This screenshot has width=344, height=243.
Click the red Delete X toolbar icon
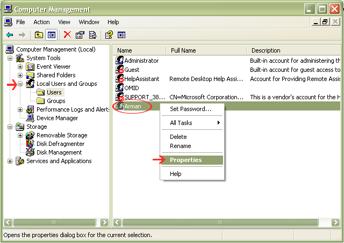[67, 35]
